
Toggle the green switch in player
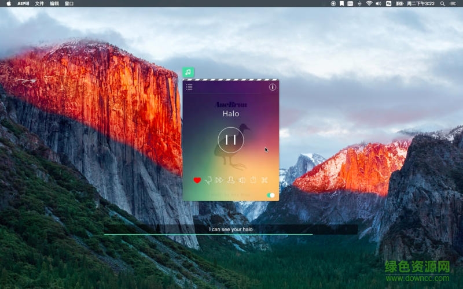pos(270,195)
